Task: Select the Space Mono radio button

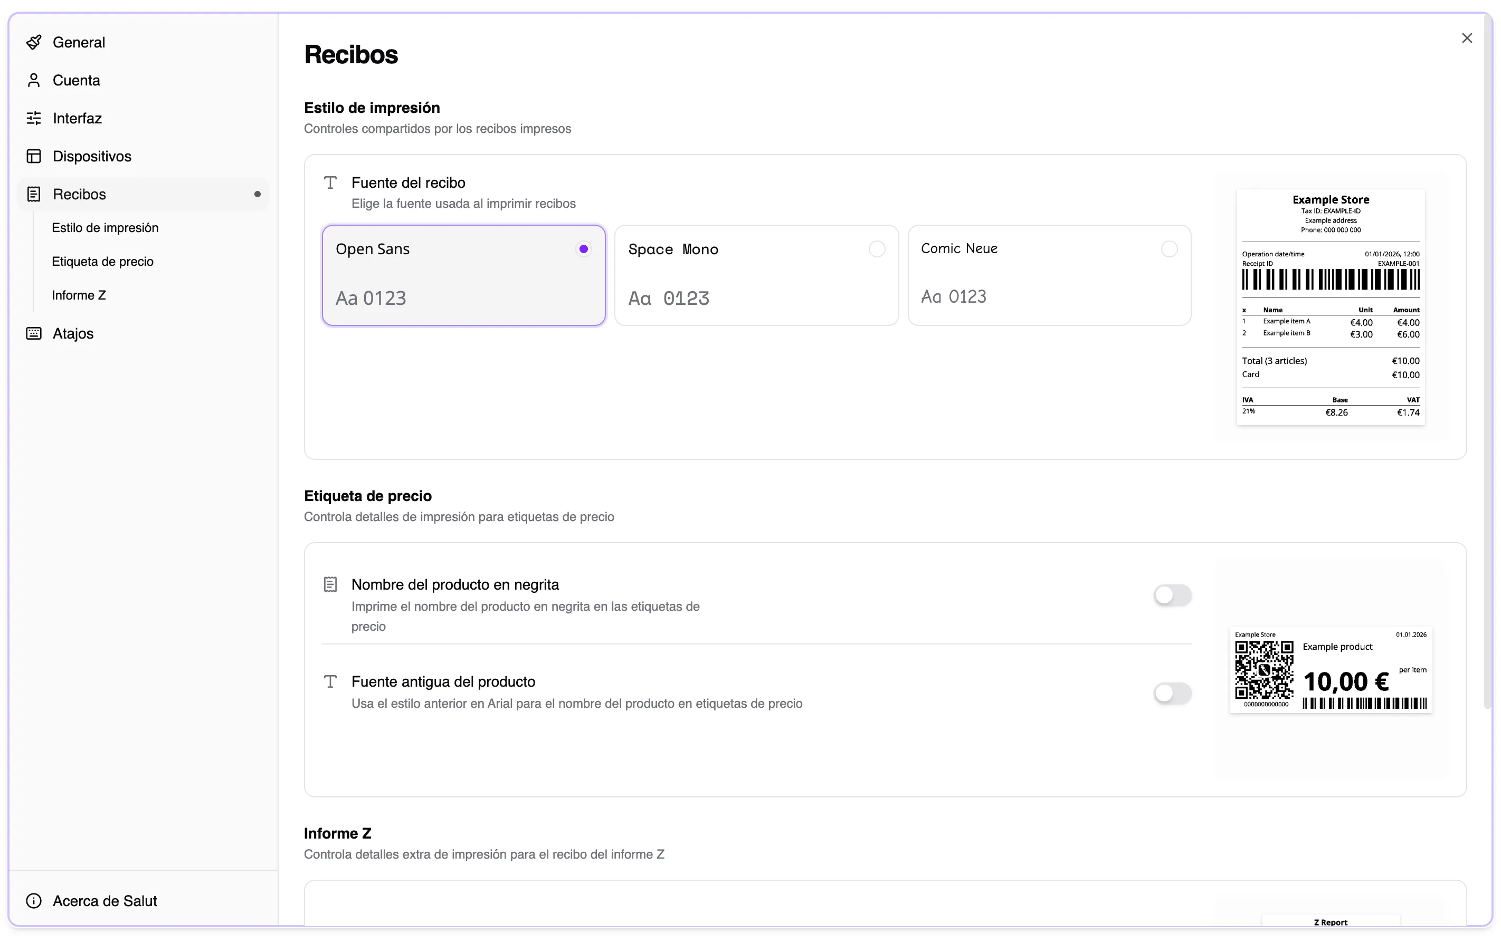Action: click(x=877, y=249)
